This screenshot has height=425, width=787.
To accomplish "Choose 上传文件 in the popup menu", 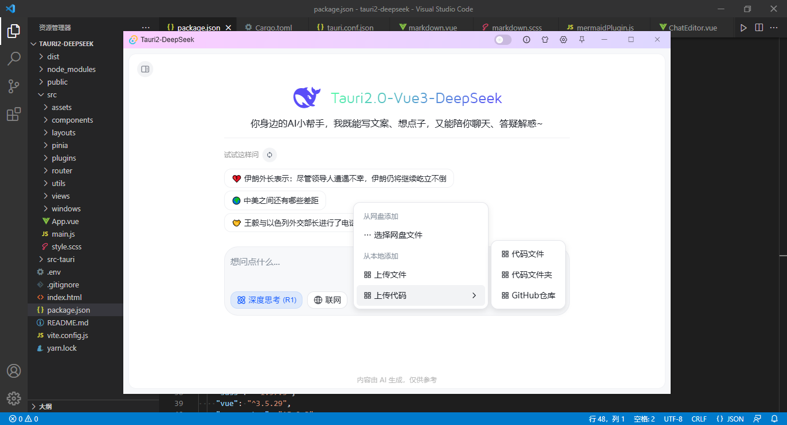I will point(390,275).
